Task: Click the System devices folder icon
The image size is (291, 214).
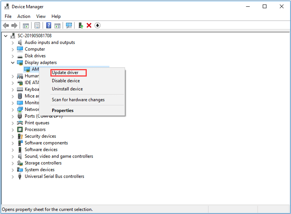Action: point(20,169)
